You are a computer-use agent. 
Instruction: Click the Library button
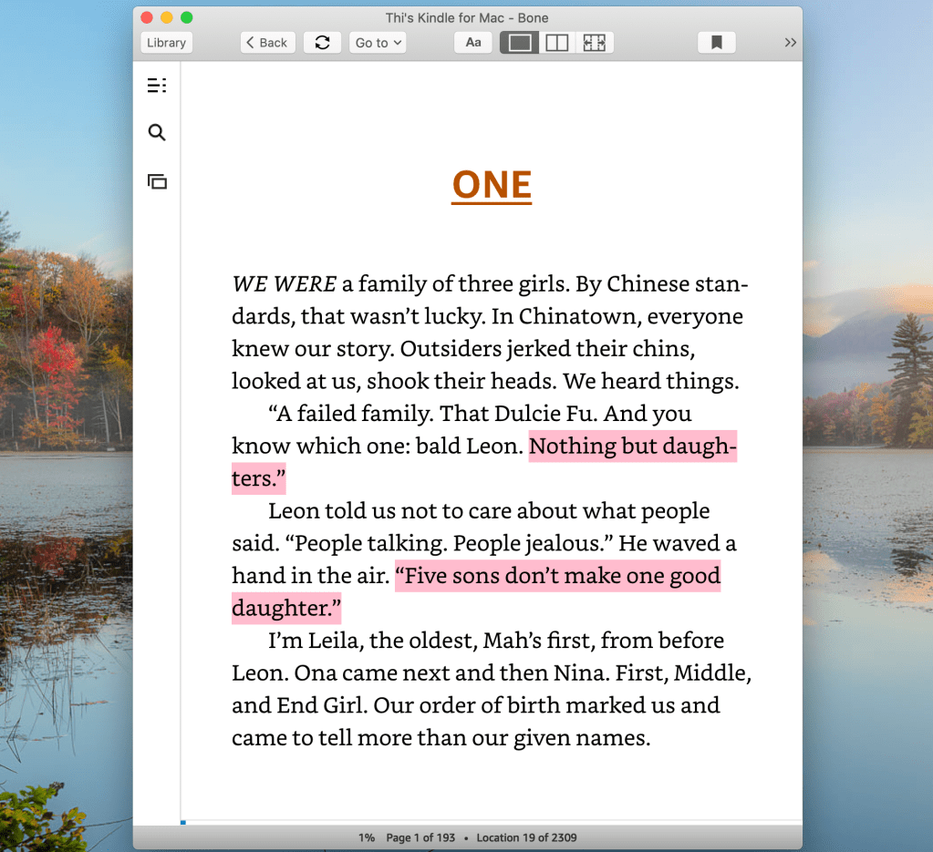(166, 43)
